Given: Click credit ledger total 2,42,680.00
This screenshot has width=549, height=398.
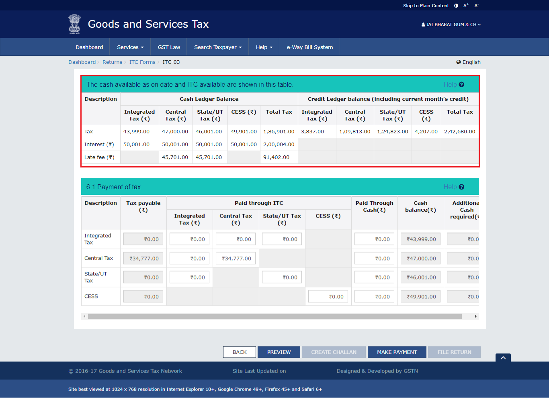Looking at the screenshot, I should tap(460, 132).
